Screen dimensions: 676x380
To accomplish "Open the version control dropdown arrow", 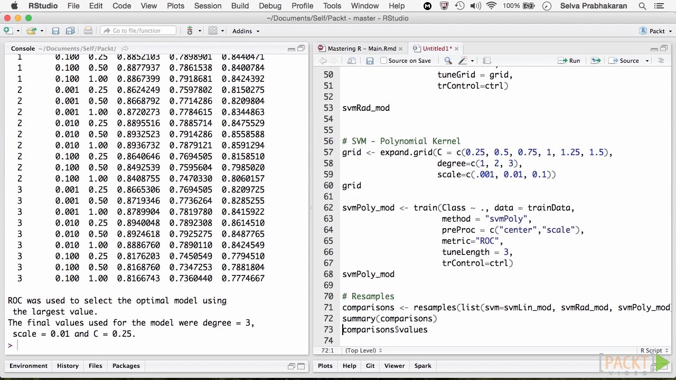I will [x=200, y=31].
